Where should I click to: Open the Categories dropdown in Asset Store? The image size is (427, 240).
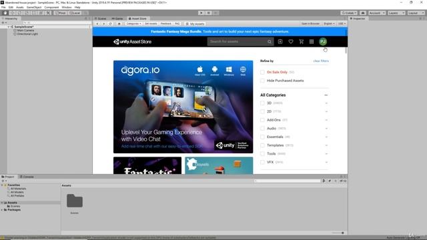[133, 24]
